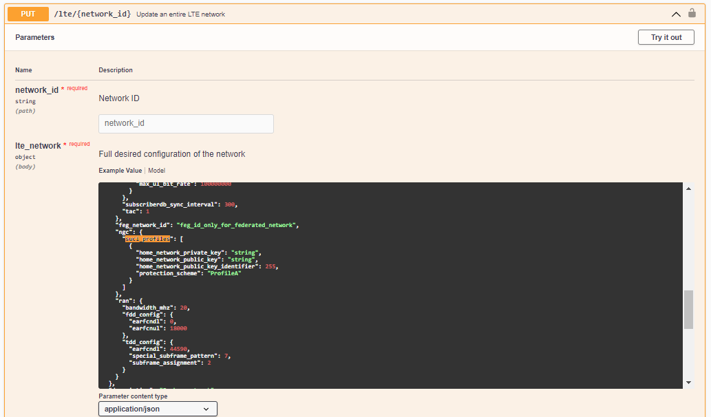
Task: Switch to the Model tab
Action: click(157, 171)
